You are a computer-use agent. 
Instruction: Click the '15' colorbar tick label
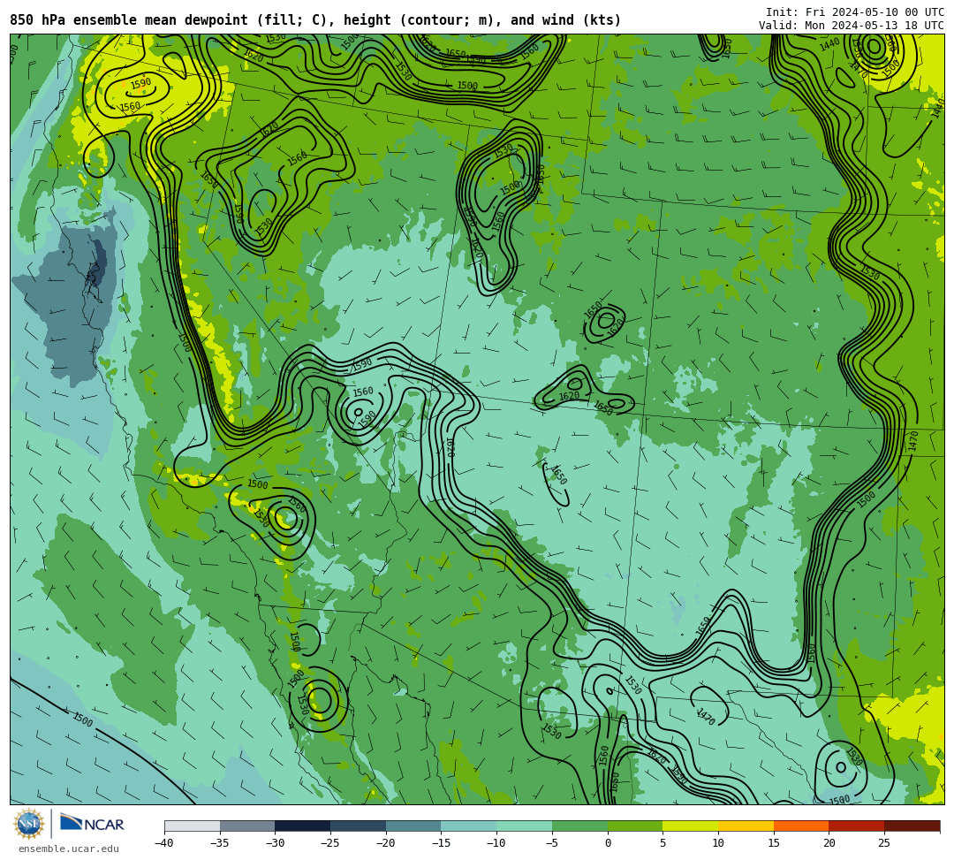773,843
